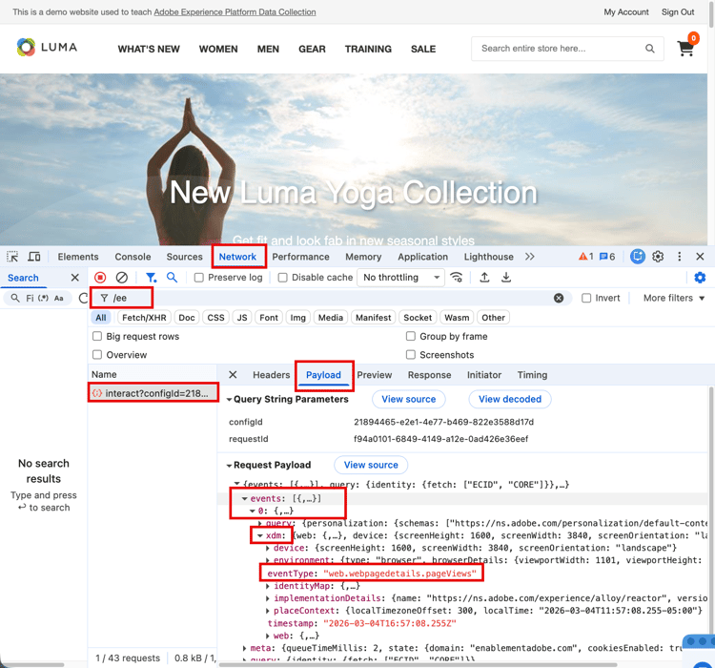Viewport: 715px width, 668px height.
Task: Open the shopping cart icon
Action: (685, 49)
